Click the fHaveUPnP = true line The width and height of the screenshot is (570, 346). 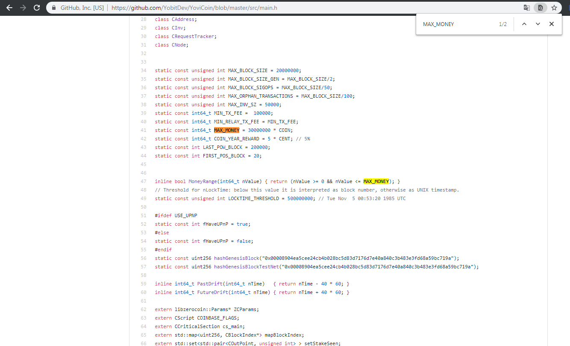coord(203,224)
